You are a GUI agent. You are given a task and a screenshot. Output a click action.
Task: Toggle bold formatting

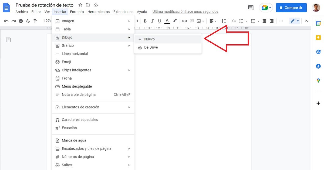pos(145,21)
